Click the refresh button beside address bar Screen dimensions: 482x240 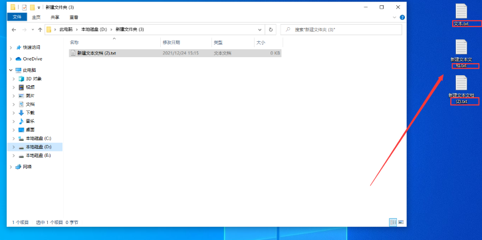pos(271,30)
